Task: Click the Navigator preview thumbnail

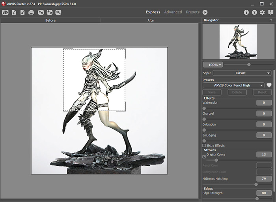Action: [x=238, y=42]
